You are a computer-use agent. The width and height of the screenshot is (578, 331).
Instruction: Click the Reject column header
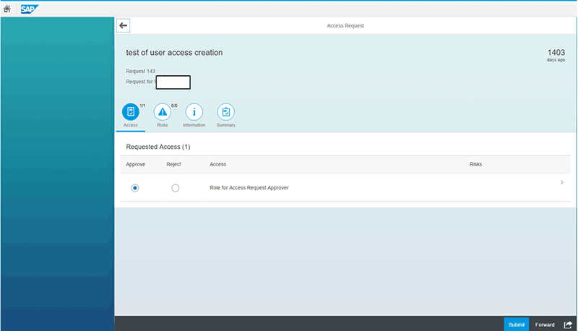pyautogui.click(x=173, y=164)
